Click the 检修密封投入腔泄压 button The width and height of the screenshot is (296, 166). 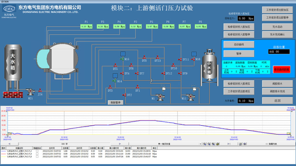click(239, 84)
